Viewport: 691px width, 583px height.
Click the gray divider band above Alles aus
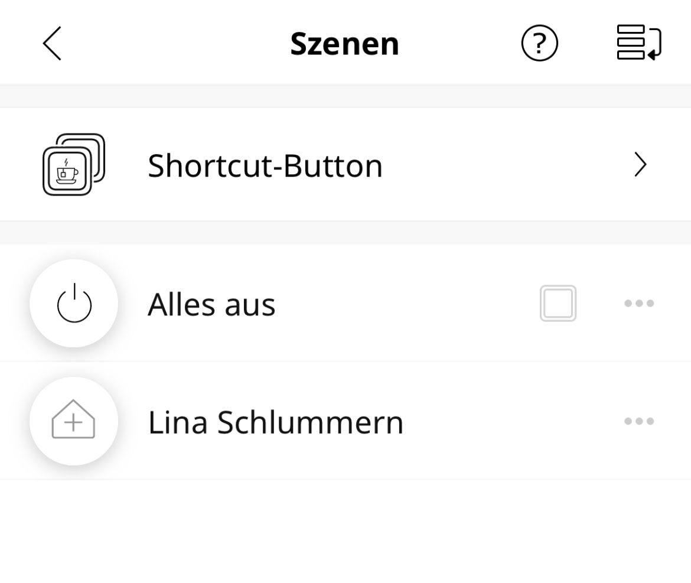click(345, 233)
